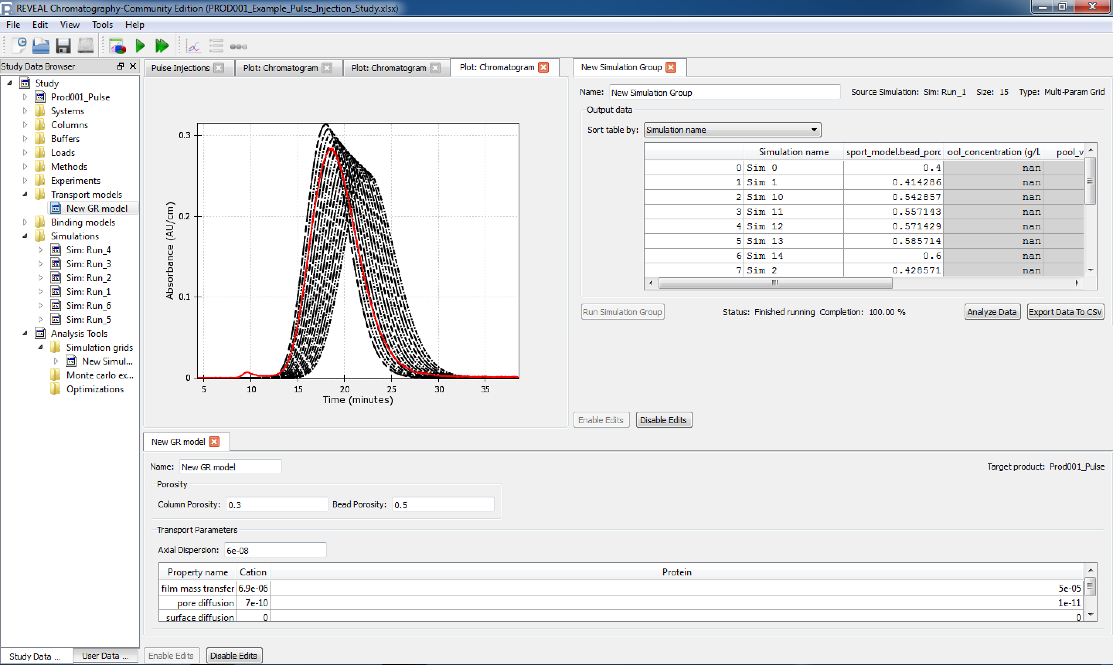Viewport: 1113px width, 665px height.
Task: Open the File menu
Action: [13, 25]
